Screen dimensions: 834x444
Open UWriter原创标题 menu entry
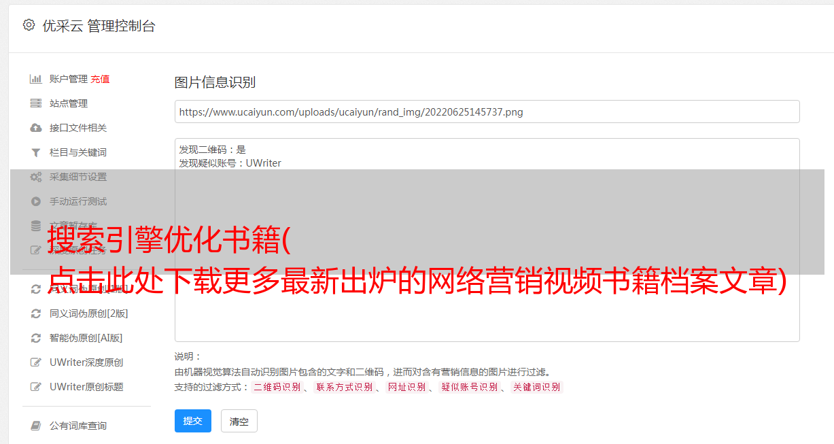click(x=86, y=387)
